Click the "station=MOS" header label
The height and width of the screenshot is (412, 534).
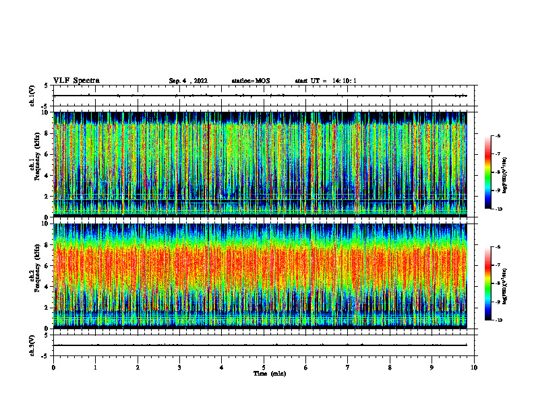coord(251,81)
